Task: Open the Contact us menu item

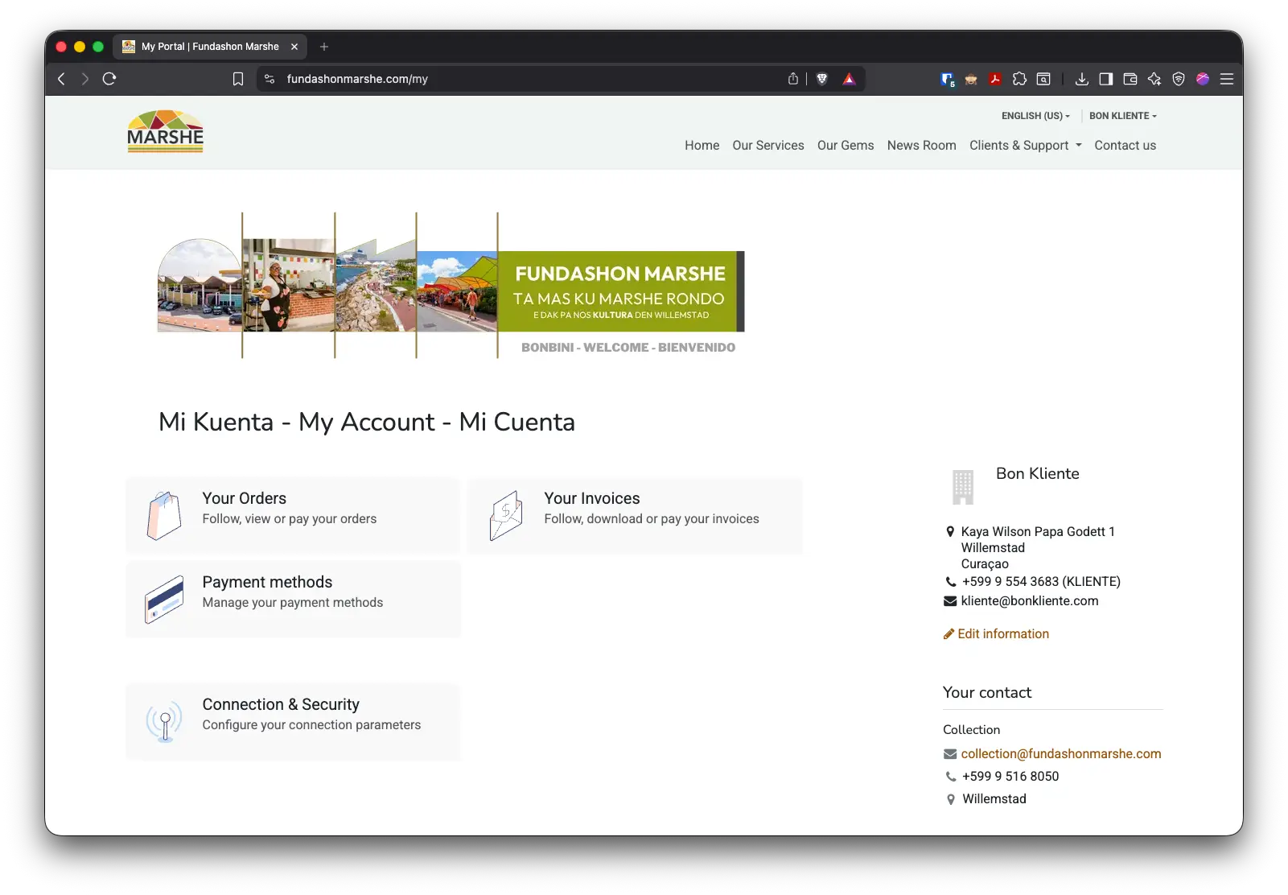Action: (x=1125, y=146)
